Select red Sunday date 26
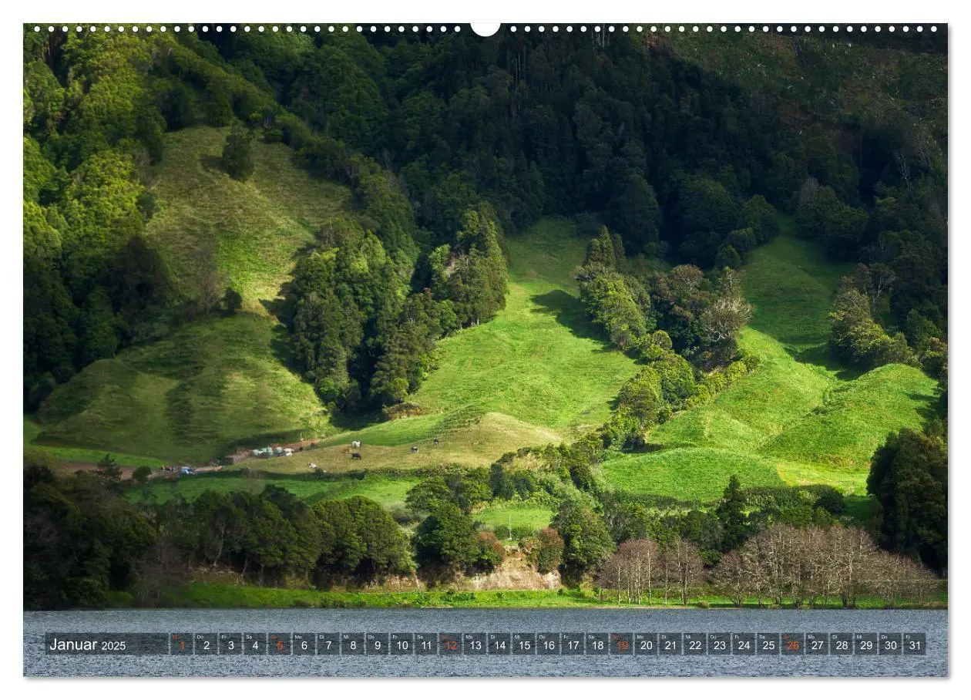971x700 pixels. pos(792,644)
